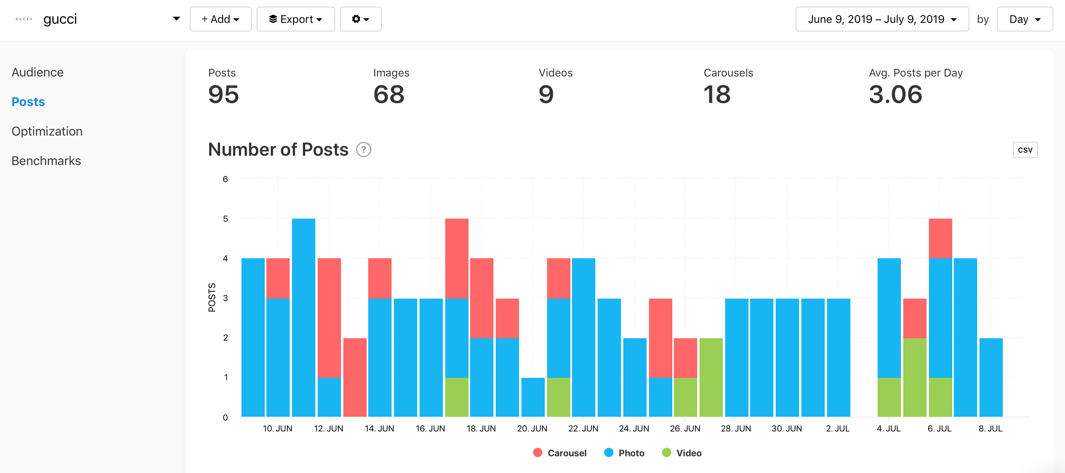Click the 2. JUL axis label

pos(838,428)
